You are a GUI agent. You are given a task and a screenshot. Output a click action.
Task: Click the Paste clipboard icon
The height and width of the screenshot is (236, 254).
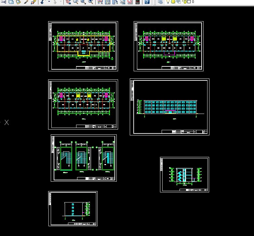(x=18, y=2)
